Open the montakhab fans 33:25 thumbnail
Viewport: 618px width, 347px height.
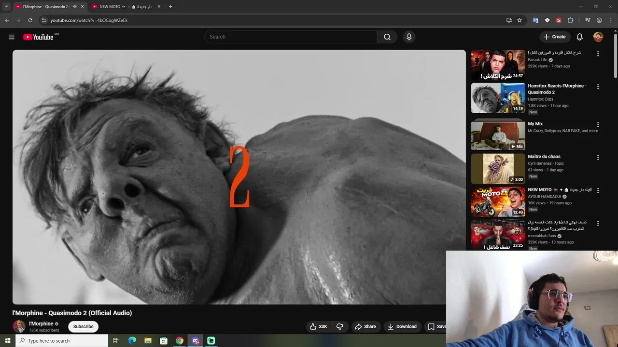tap(498, 235)
